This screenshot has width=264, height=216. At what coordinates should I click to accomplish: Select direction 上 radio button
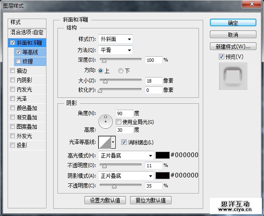coord(101,71)
